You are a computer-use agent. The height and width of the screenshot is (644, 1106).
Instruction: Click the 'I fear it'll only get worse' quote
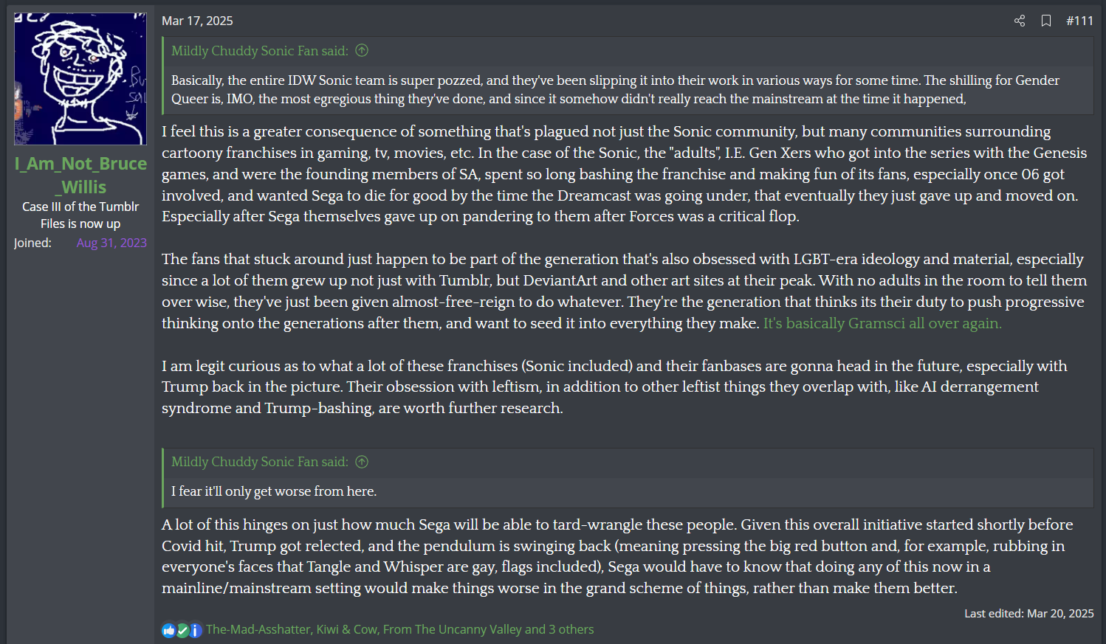coord(274,491)
